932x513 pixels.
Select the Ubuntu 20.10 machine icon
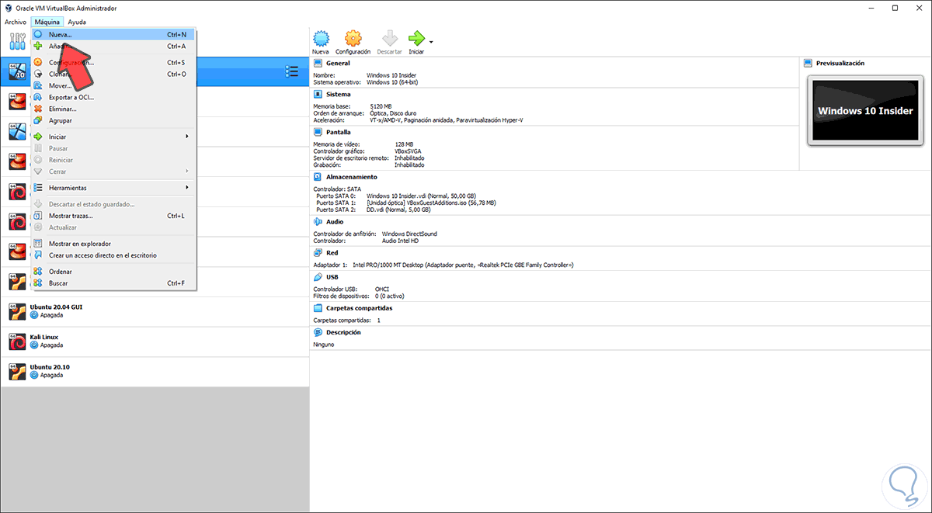(17, 370)
